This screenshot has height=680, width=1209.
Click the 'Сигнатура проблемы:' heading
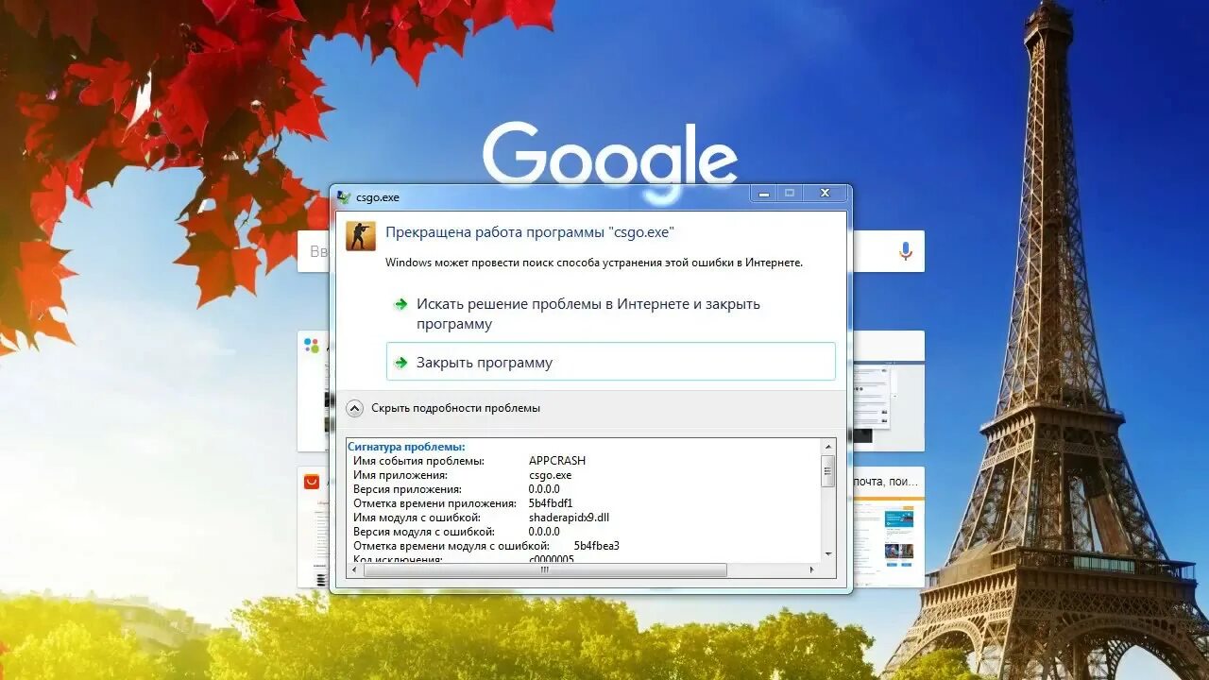406,447
